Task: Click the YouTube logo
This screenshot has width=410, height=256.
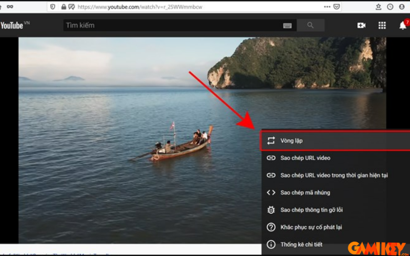Action: (12, 25)
